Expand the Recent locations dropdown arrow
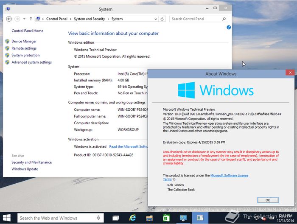 pyautogui.click(x=24, y=19)
